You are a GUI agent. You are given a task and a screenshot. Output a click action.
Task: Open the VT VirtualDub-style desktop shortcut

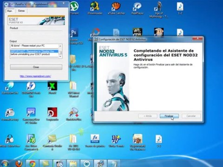pos(116,141)
